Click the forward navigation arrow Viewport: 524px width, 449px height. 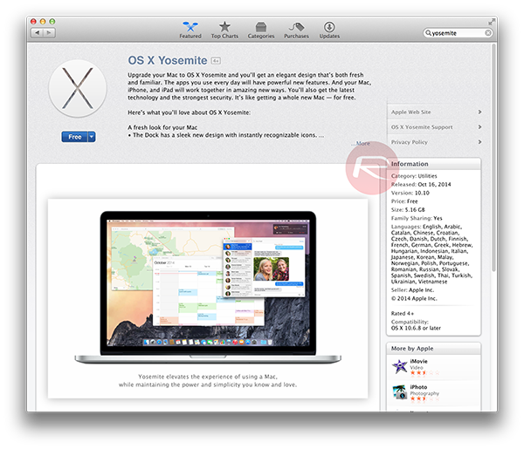[49, 32]
